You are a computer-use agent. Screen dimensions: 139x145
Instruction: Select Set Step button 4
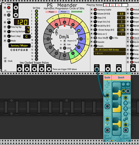[x=37, y=21]
